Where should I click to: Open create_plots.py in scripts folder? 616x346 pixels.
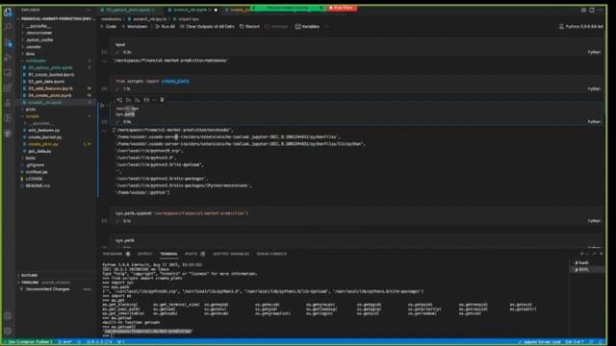coord(43,144)
